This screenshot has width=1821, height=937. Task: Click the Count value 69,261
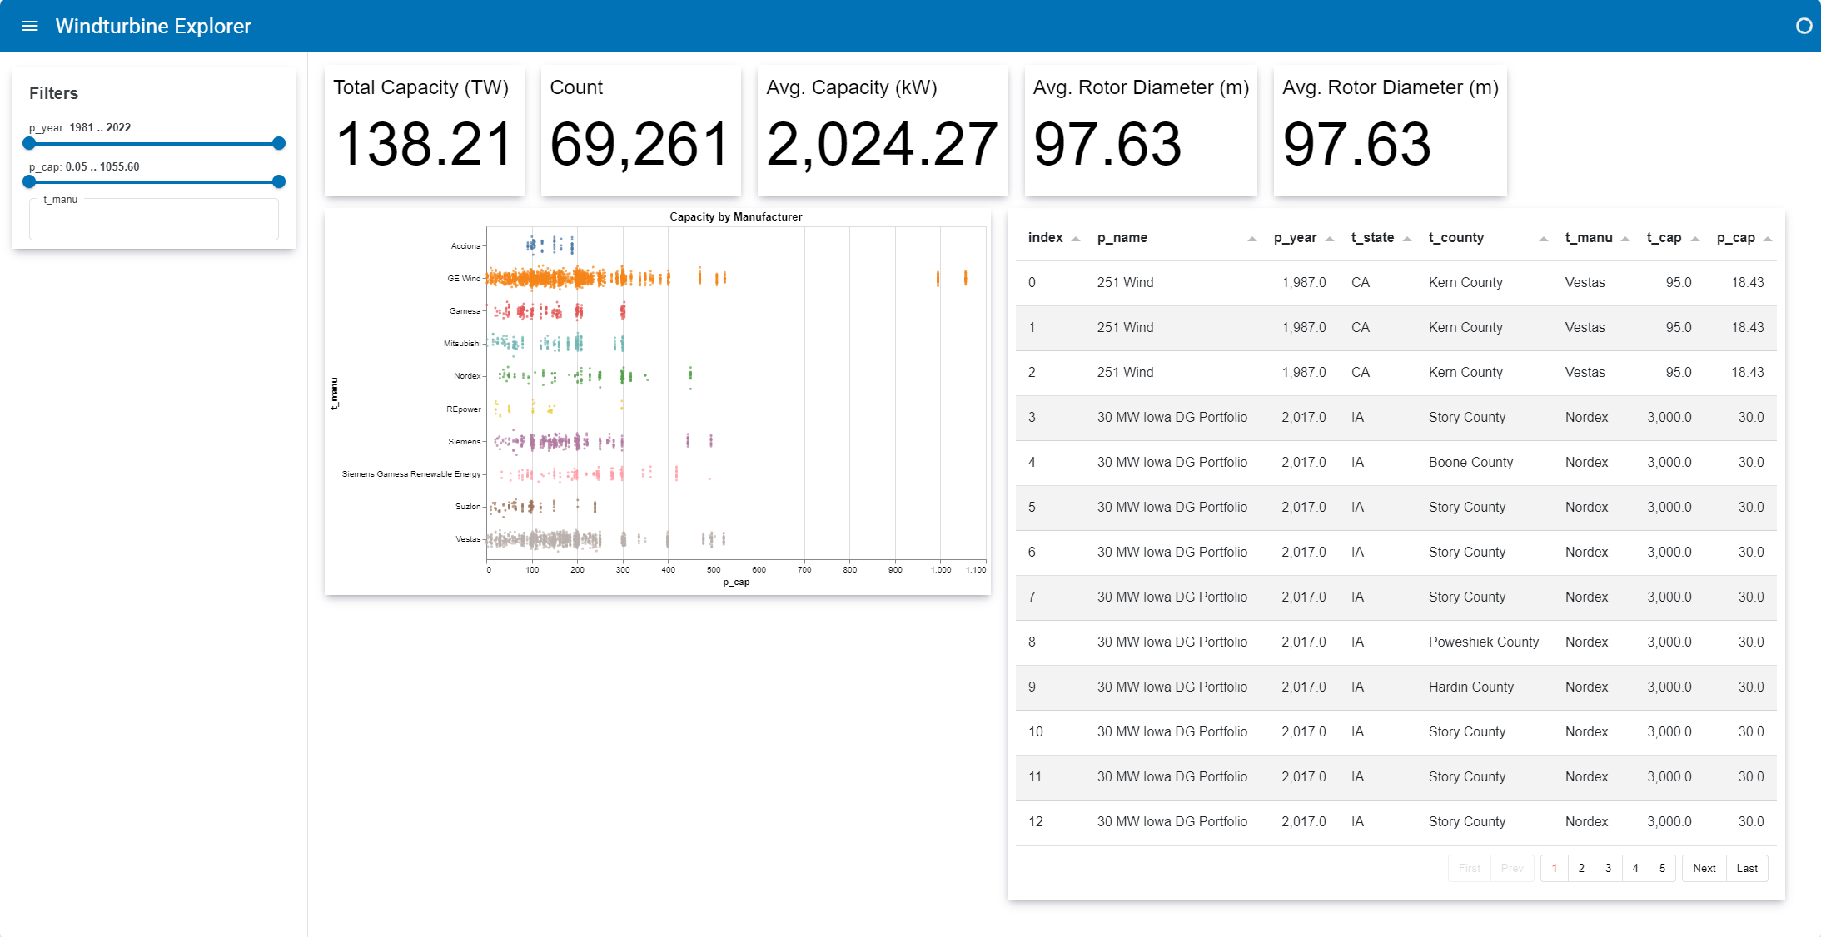[x=639, y=144]
